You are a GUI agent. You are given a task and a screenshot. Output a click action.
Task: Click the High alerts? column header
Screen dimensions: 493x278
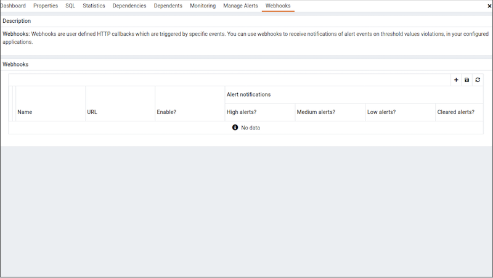click(260, 112)
